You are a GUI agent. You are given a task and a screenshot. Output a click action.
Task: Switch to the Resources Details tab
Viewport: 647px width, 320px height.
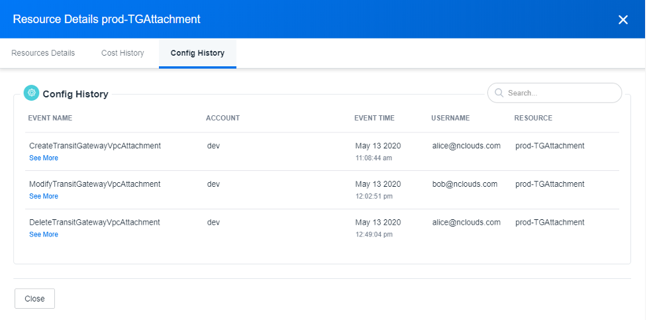(x=43, y=53)
